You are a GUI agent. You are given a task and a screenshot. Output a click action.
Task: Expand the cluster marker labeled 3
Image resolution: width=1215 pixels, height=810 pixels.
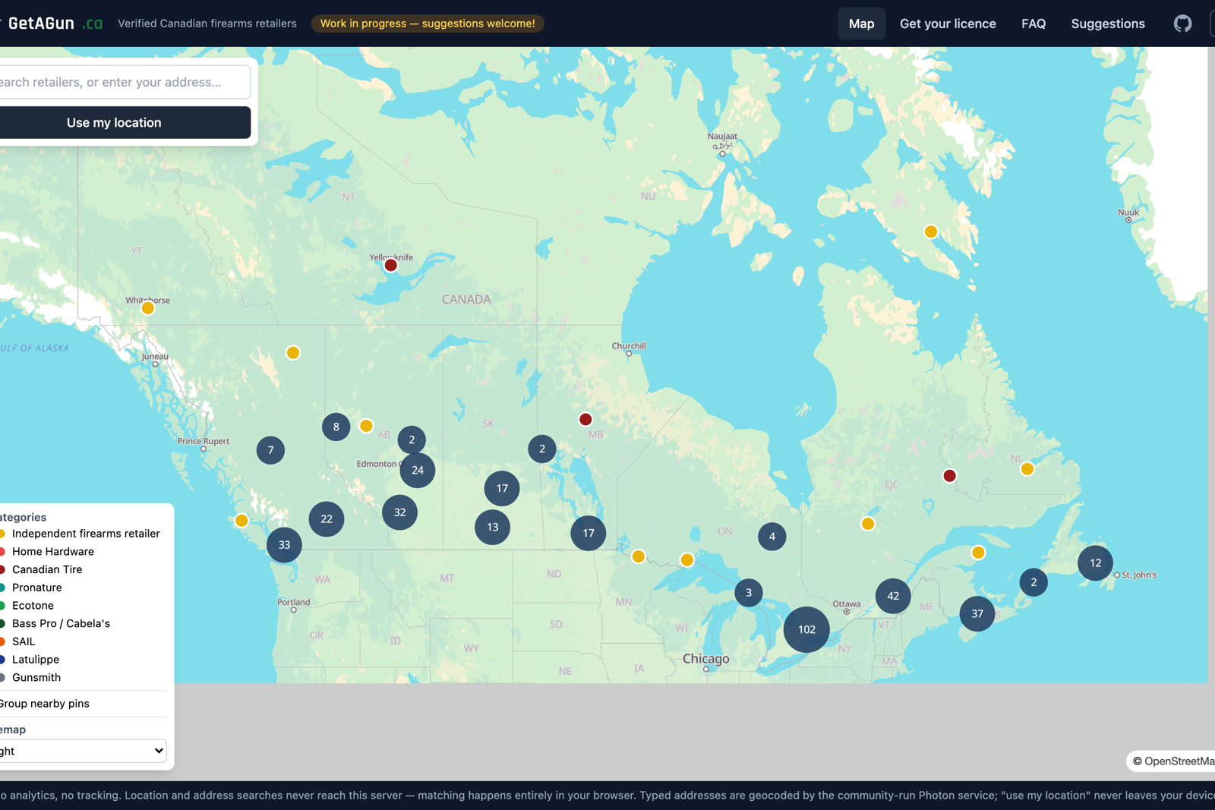[749, 593]
